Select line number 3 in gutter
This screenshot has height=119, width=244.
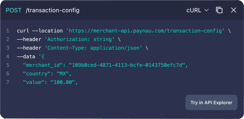pyautogui.click(x=7, y=48)
